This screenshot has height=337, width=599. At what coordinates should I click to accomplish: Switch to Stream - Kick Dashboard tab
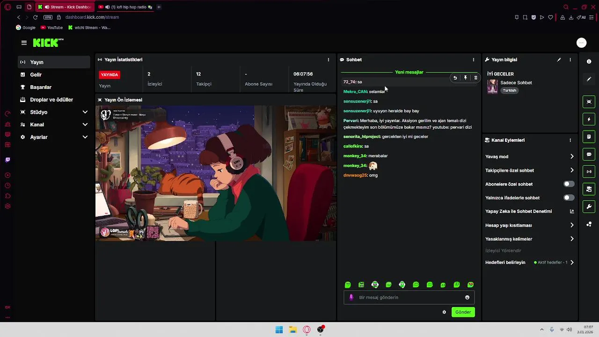coord(65,7)
